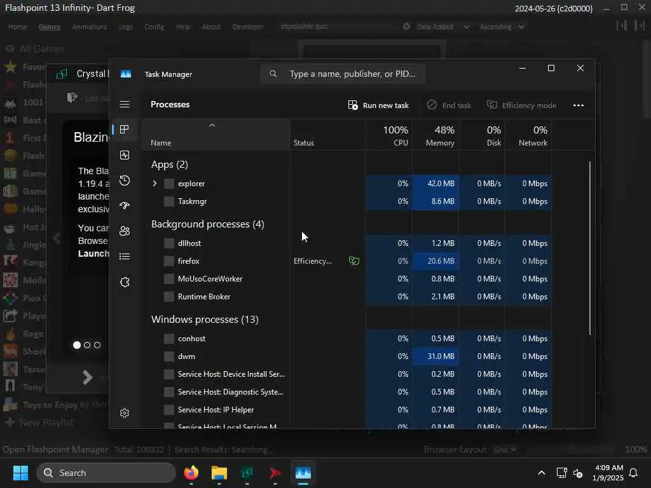Open Task Manager navigation hamburger menu
651x488 pixels.
pos(125,104)
